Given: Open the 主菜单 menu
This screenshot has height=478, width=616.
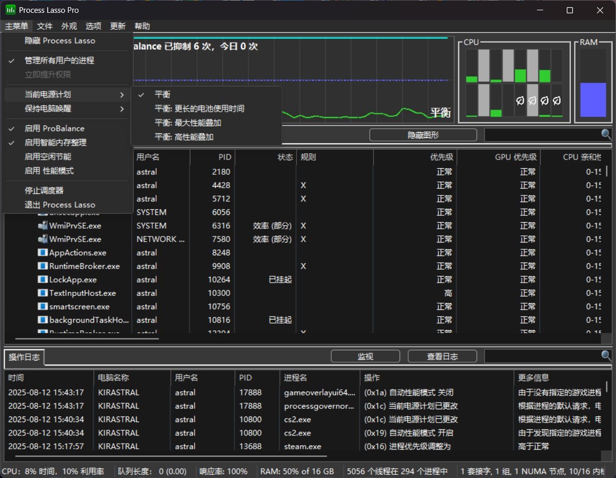Looking at the screenshot, I should click(17, 26).
